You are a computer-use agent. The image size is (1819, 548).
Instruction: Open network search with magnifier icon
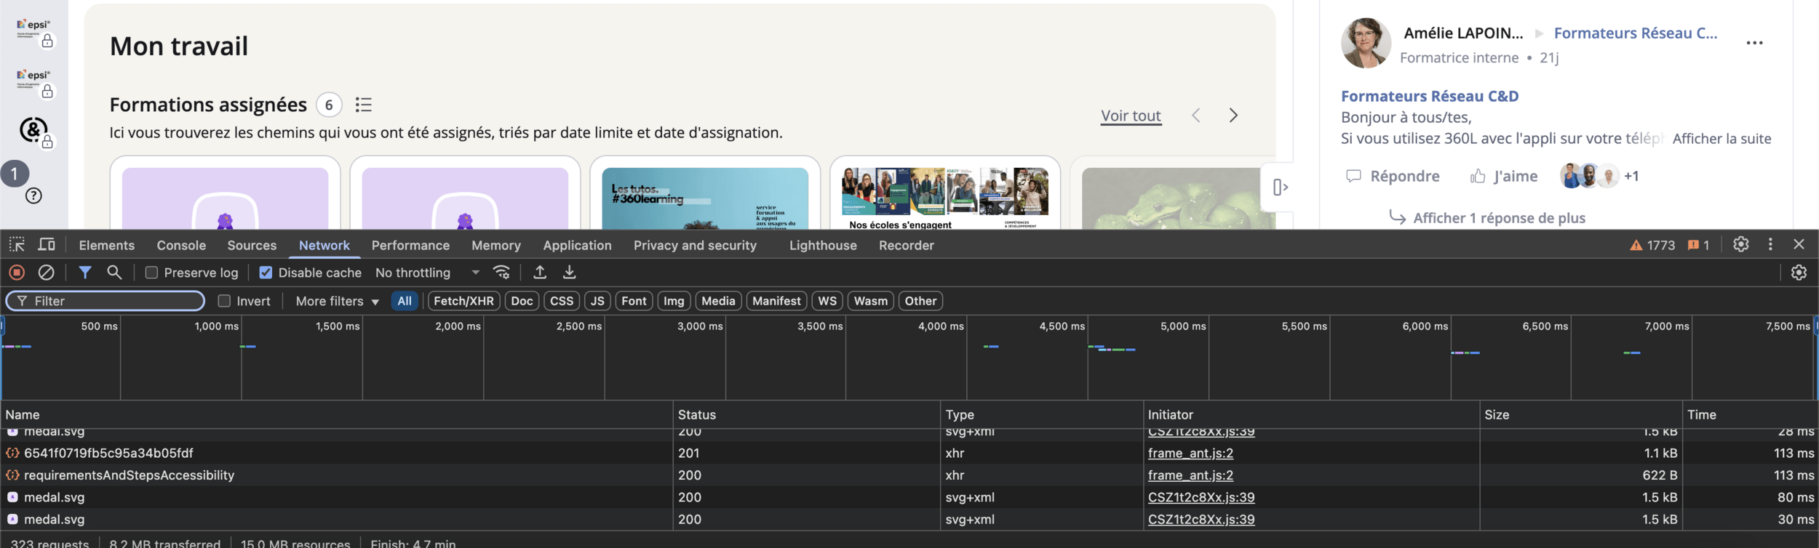point(114,273)
